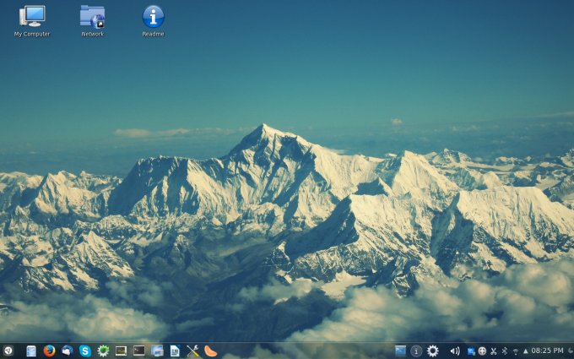
Task: Open the wrench and screwdriver tools icon
Action: coord(192,351)
